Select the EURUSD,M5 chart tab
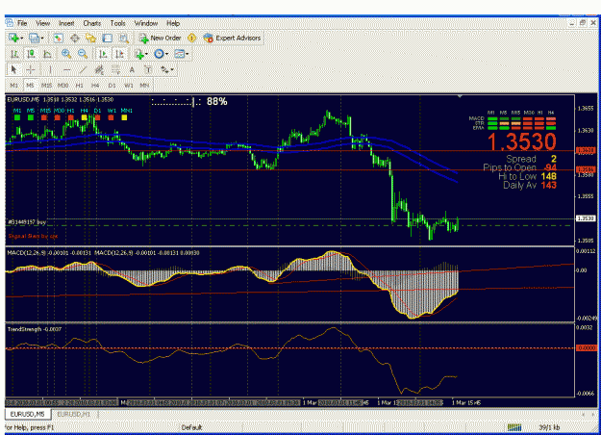This screenshot has height=435, width=601. pyautogui.click(x=27, y=414)
